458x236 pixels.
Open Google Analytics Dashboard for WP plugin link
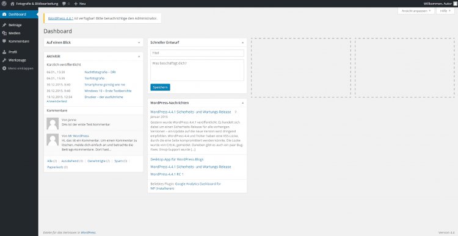pos(198,184)
